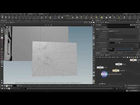The image size is (140, 105).
Task: Open network editor Add menu
Action: point(97,57)
